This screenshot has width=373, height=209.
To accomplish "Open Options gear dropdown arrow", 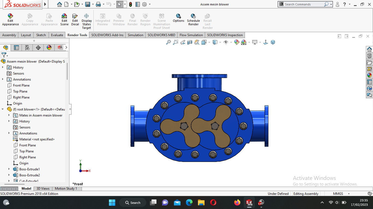I will pyautogui.click(x=150, y=4).
